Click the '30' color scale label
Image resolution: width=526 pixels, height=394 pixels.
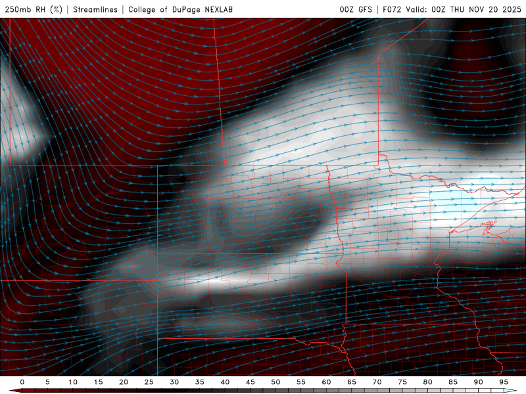[x=174, y=382]
